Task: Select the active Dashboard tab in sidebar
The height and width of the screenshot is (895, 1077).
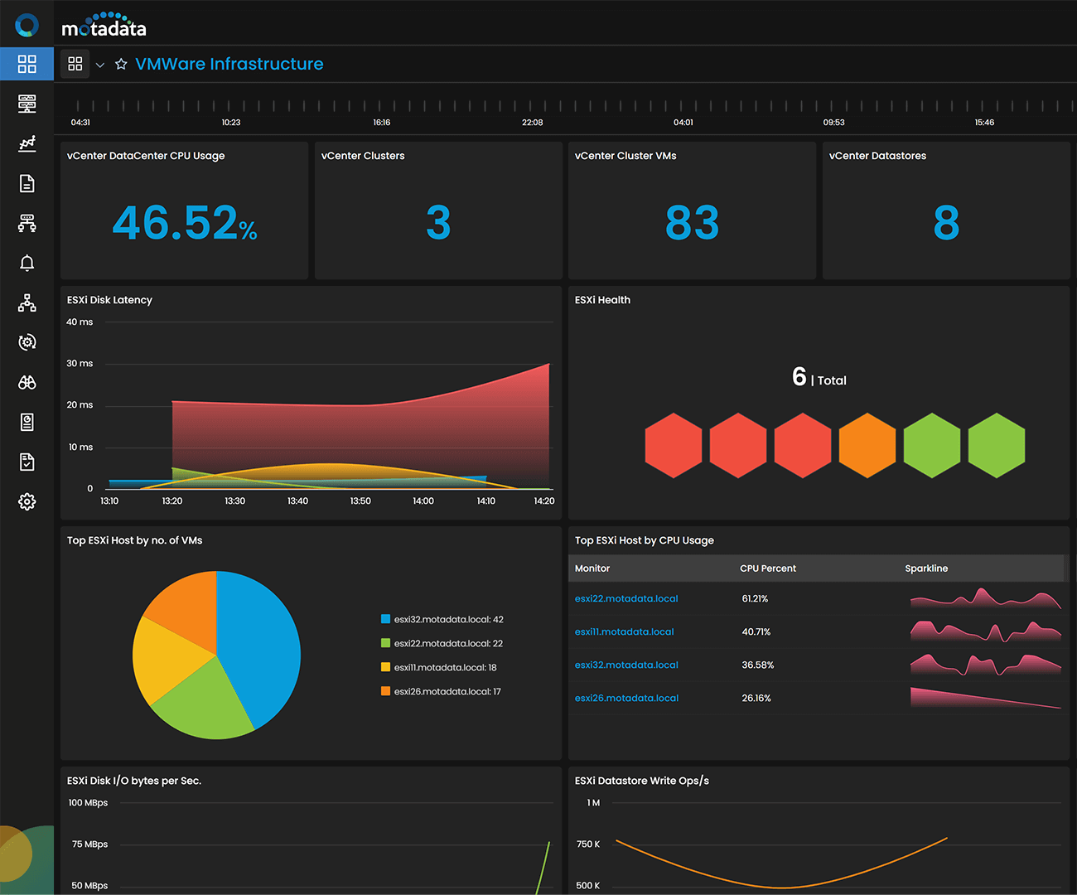Action: point(27,64)
